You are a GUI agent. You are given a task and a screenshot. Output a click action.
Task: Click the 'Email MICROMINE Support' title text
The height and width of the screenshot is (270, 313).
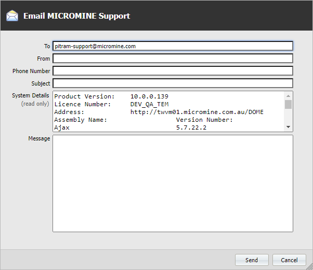76,16
